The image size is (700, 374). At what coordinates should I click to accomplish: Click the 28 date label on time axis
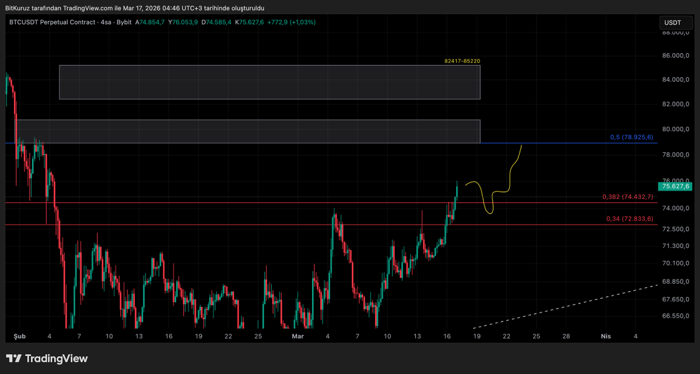[x=566, y=337]
